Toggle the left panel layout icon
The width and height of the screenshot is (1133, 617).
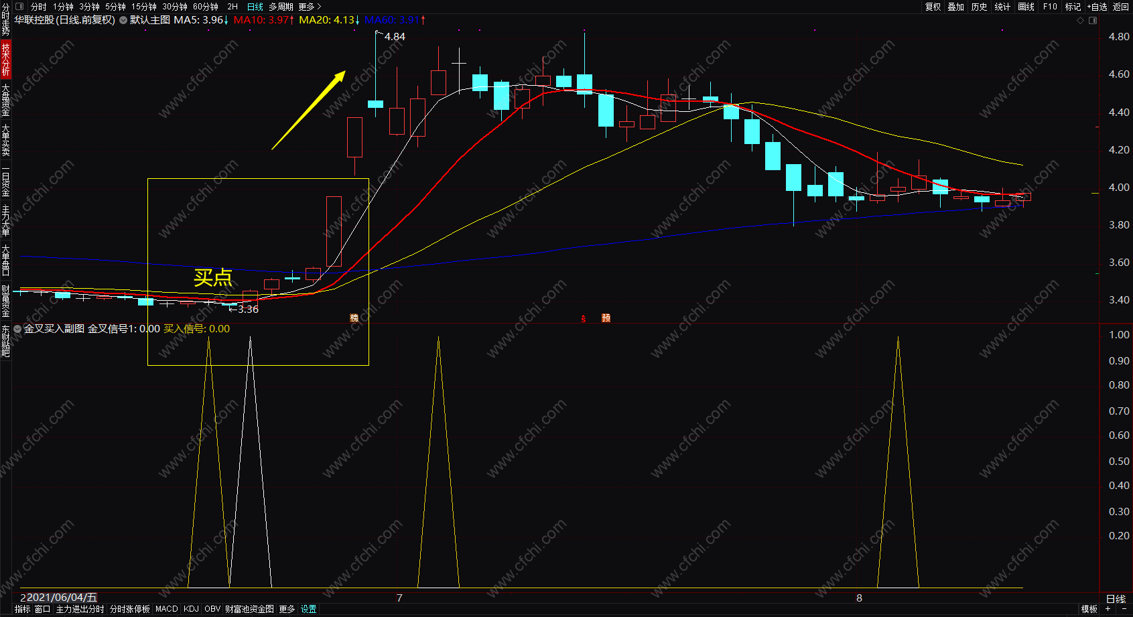19,7
